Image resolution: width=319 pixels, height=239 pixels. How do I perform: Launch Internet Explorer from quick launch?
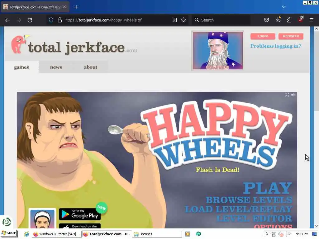(27, 234)
